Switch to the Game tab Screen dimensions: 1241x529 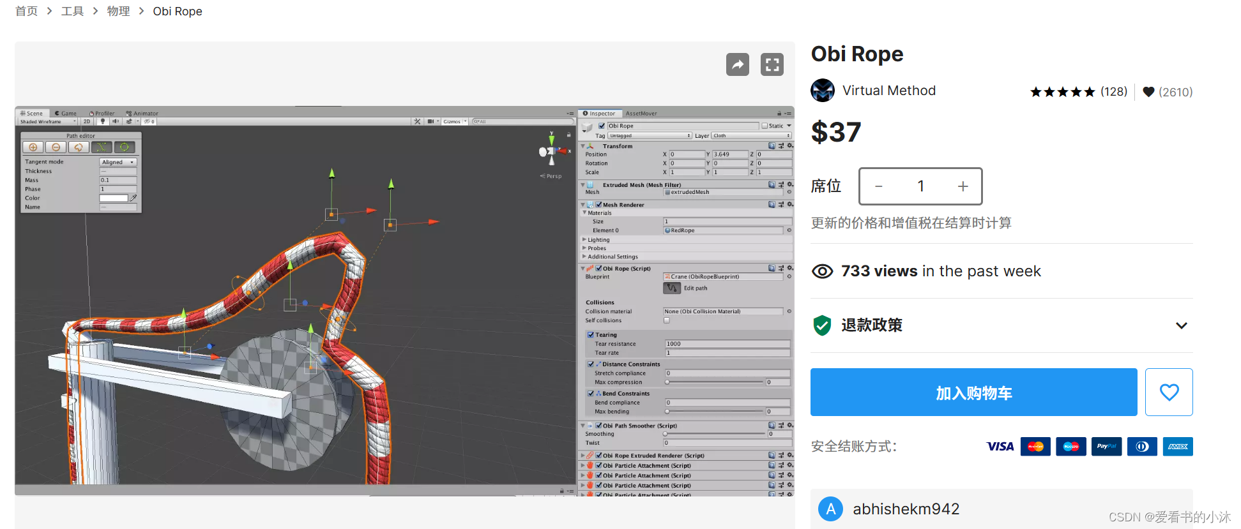(x=65, y=114)
